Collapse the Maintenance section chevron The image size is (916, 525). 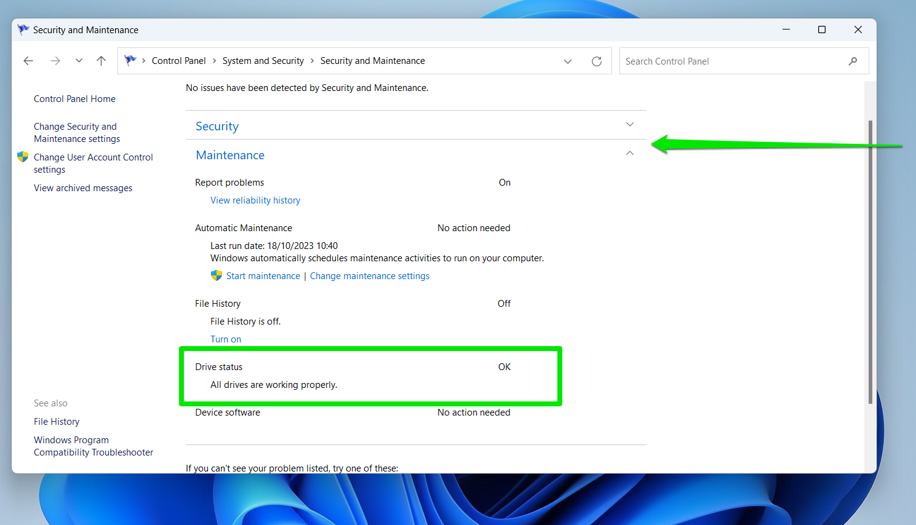pyautogui.click(x=630, y=153)
